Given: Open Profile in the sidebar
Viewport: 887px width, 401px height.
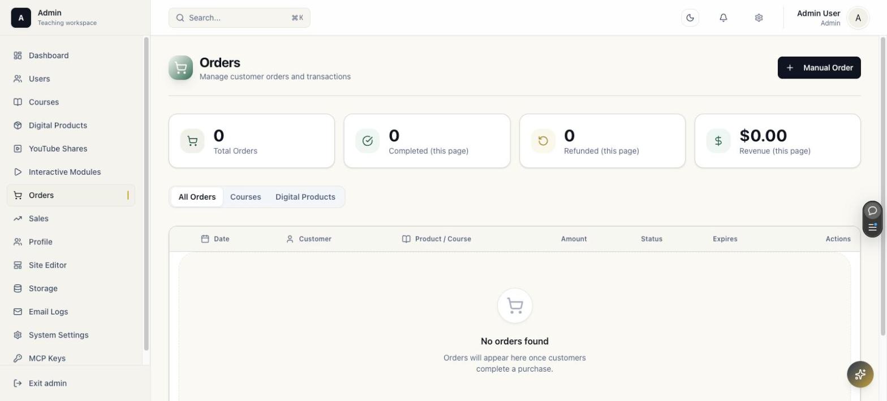Looking at the screenshot, I should pos(71,242).
